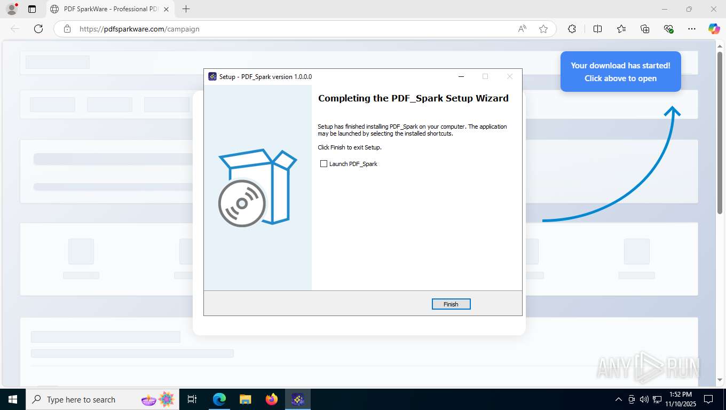
Task: Click Finish to exit Setup
Action: (451, 304)
